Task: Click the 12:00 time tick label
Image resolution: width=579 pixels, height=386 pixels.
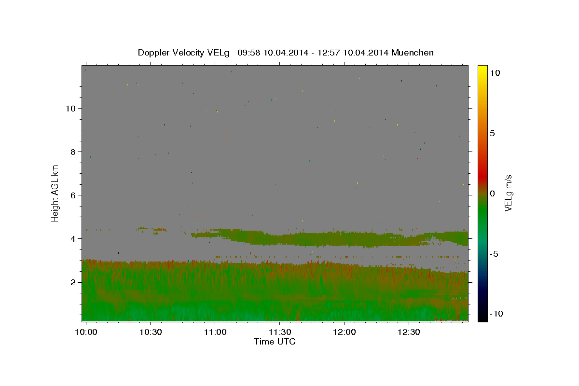Action: click(344, 332)
